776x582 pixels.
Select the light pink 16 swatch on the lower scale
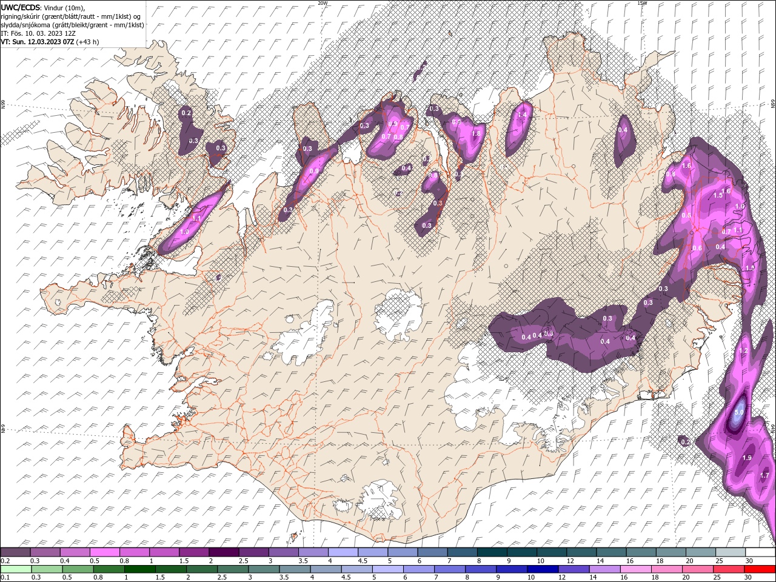pos(635,569)
